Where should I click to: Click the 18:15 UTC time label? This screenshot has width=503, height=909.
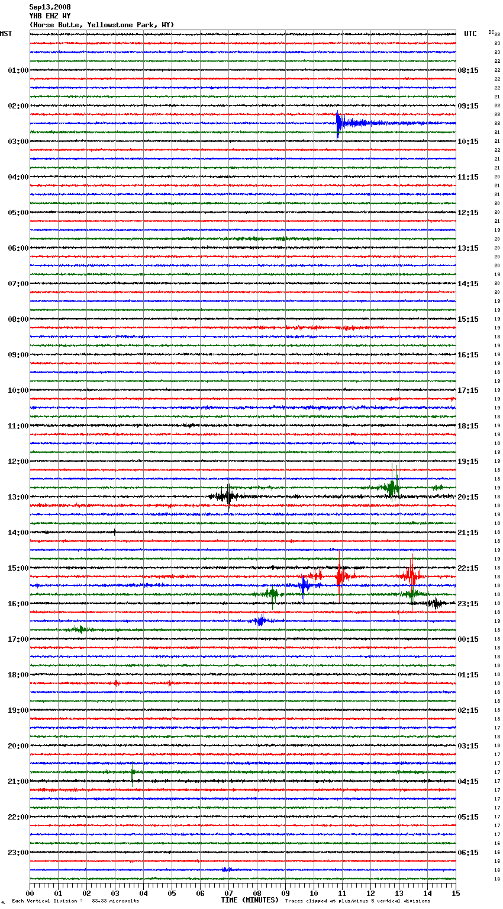(x=468, y=426)
